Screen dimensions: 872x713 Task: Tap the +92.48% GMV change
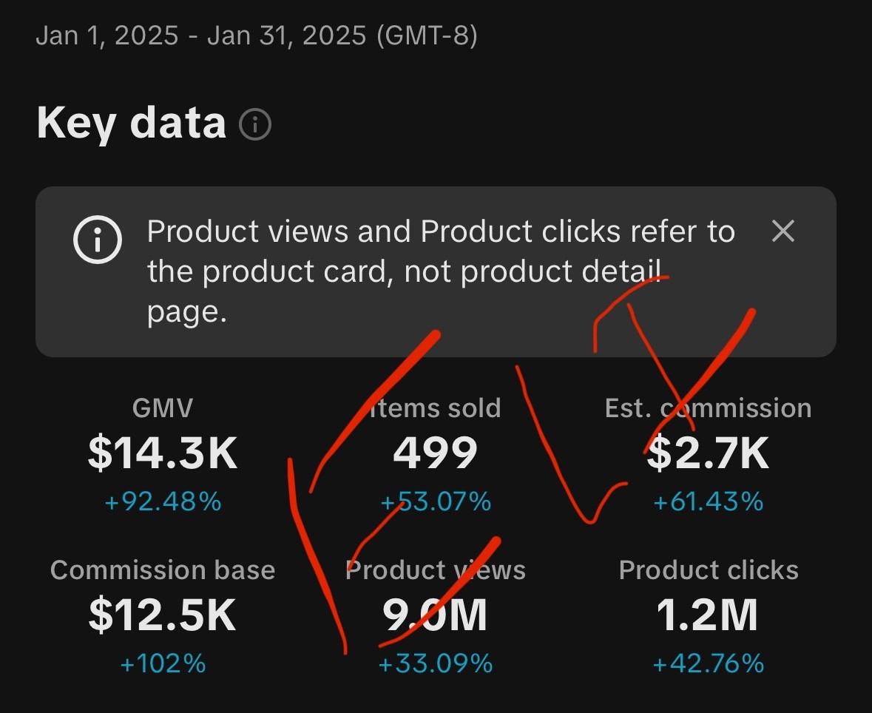[x=163, y=501]
